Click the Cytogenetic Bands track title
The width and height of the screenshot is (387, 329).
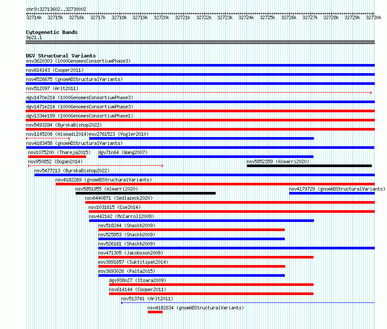(x=52, y=32)
